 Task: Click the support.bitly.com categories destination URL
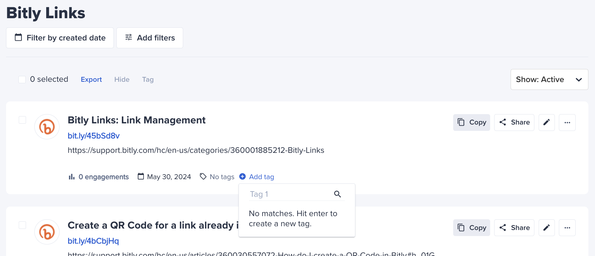click(x=196, y=150)
